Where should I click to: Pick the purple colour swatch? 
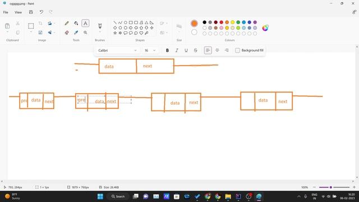(x=255, y=22)
